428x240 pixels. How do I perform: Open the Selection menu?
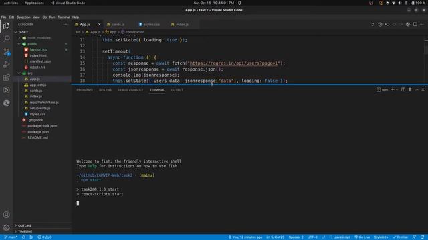23,17
